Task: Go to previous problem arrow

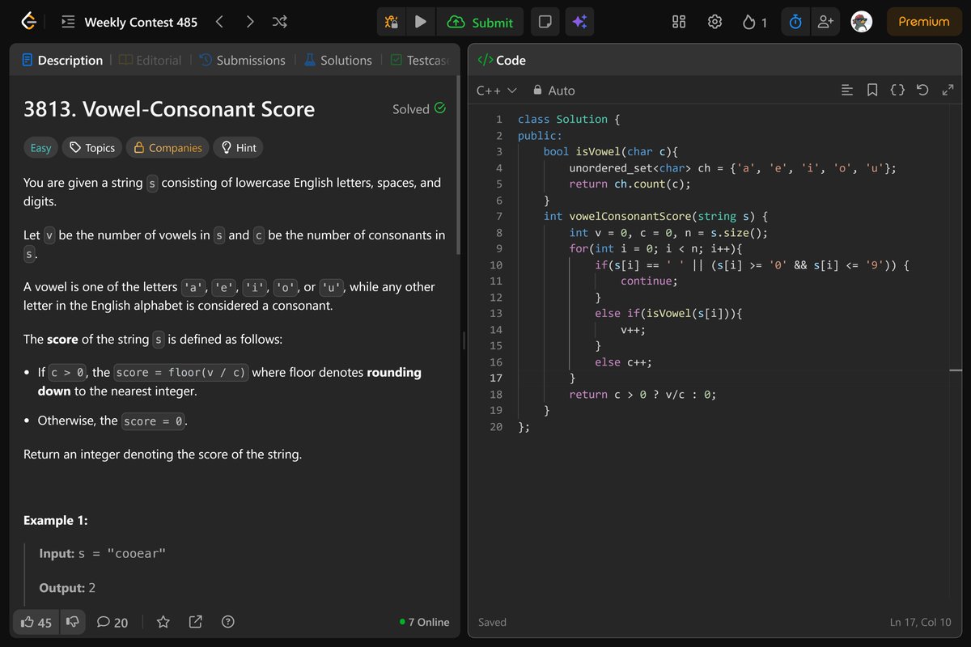Action: click(x=219, y=22)
